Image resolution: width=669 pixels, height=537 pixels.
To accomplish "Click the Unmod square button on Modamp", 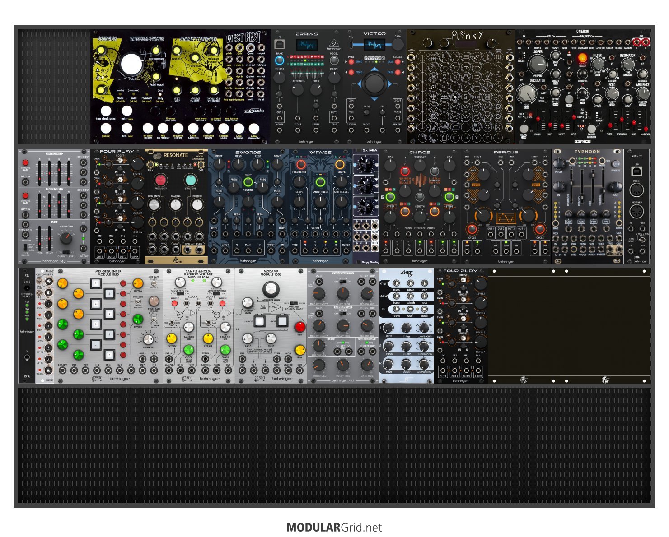I will pos(259,321).
